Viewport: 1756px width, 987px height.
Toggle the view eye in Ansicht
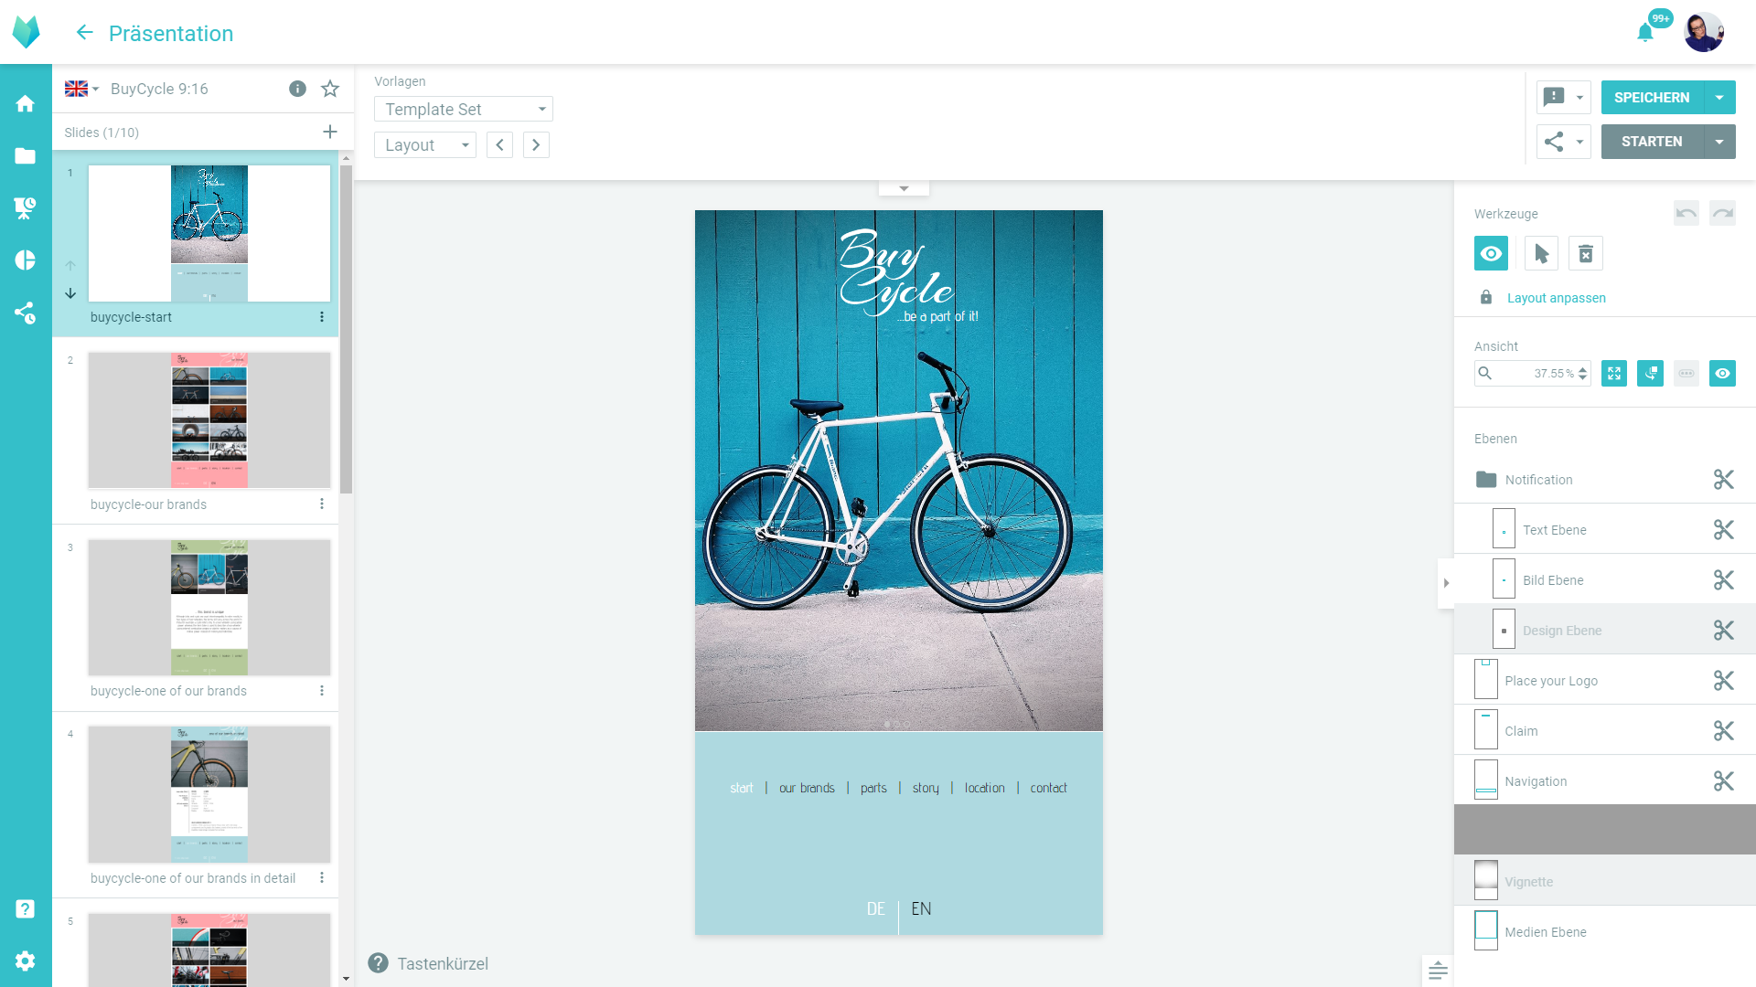[1723, 373]
